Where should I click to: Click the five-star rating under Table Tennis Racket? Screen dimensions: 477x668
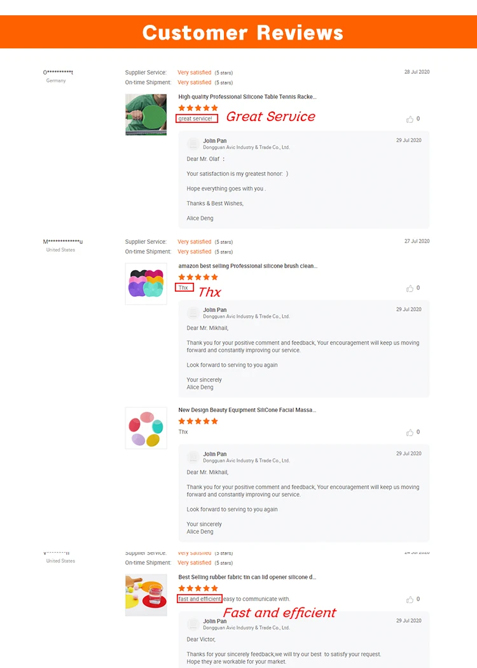point(198,108)
